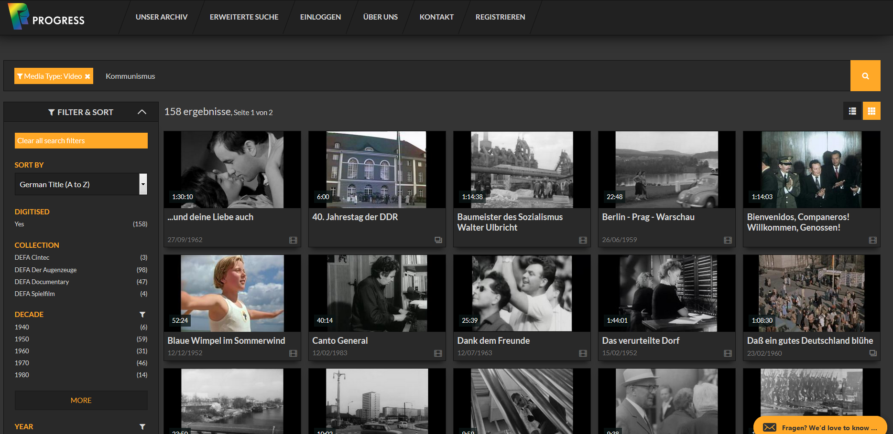The height and width of the screenshot is (434, 893).
Task: Click film icon on Das verurteilte Dorf card
Action: pos(728,353)
